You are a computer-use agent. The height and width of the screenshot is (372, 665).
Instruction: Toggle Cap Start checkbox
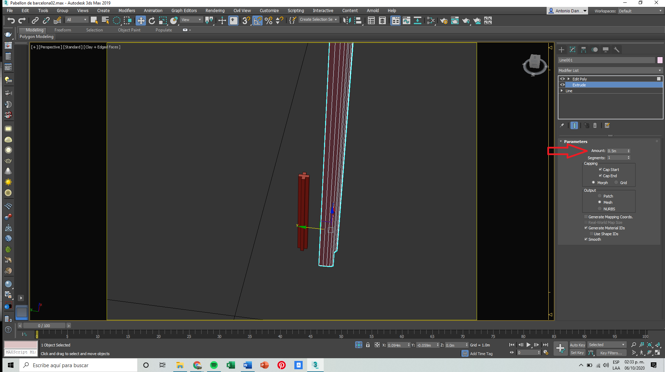600,170
